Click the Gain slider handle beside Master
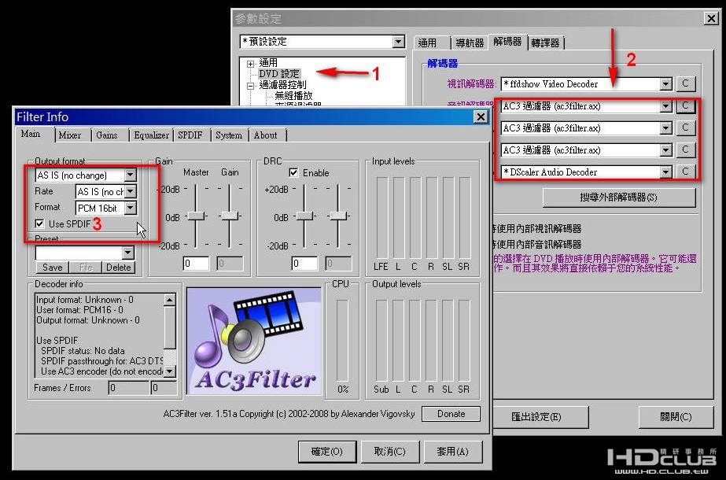Screen dimensions: 726x480 coord(230,216)
